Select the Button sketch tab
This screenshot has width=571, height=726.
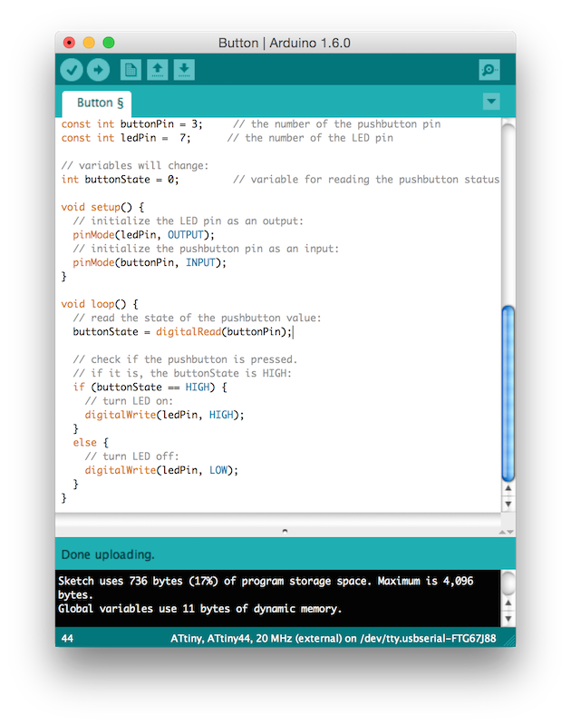point(97,103)
